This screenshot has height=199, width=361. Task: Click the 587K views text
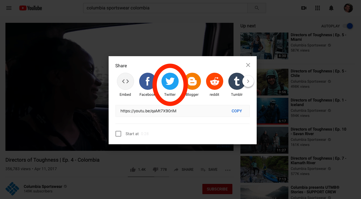pyautogui.click(x=300, y=50)
